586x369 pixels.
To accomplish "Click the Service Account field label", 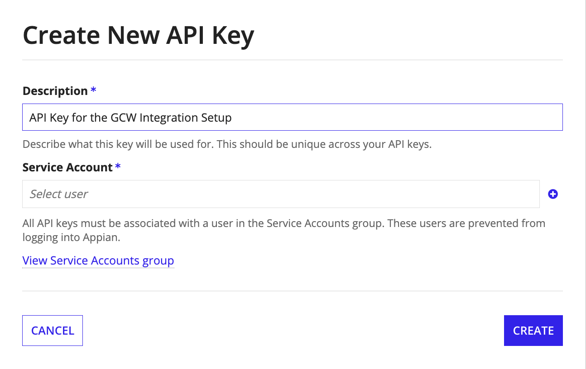I will point(67,167).
